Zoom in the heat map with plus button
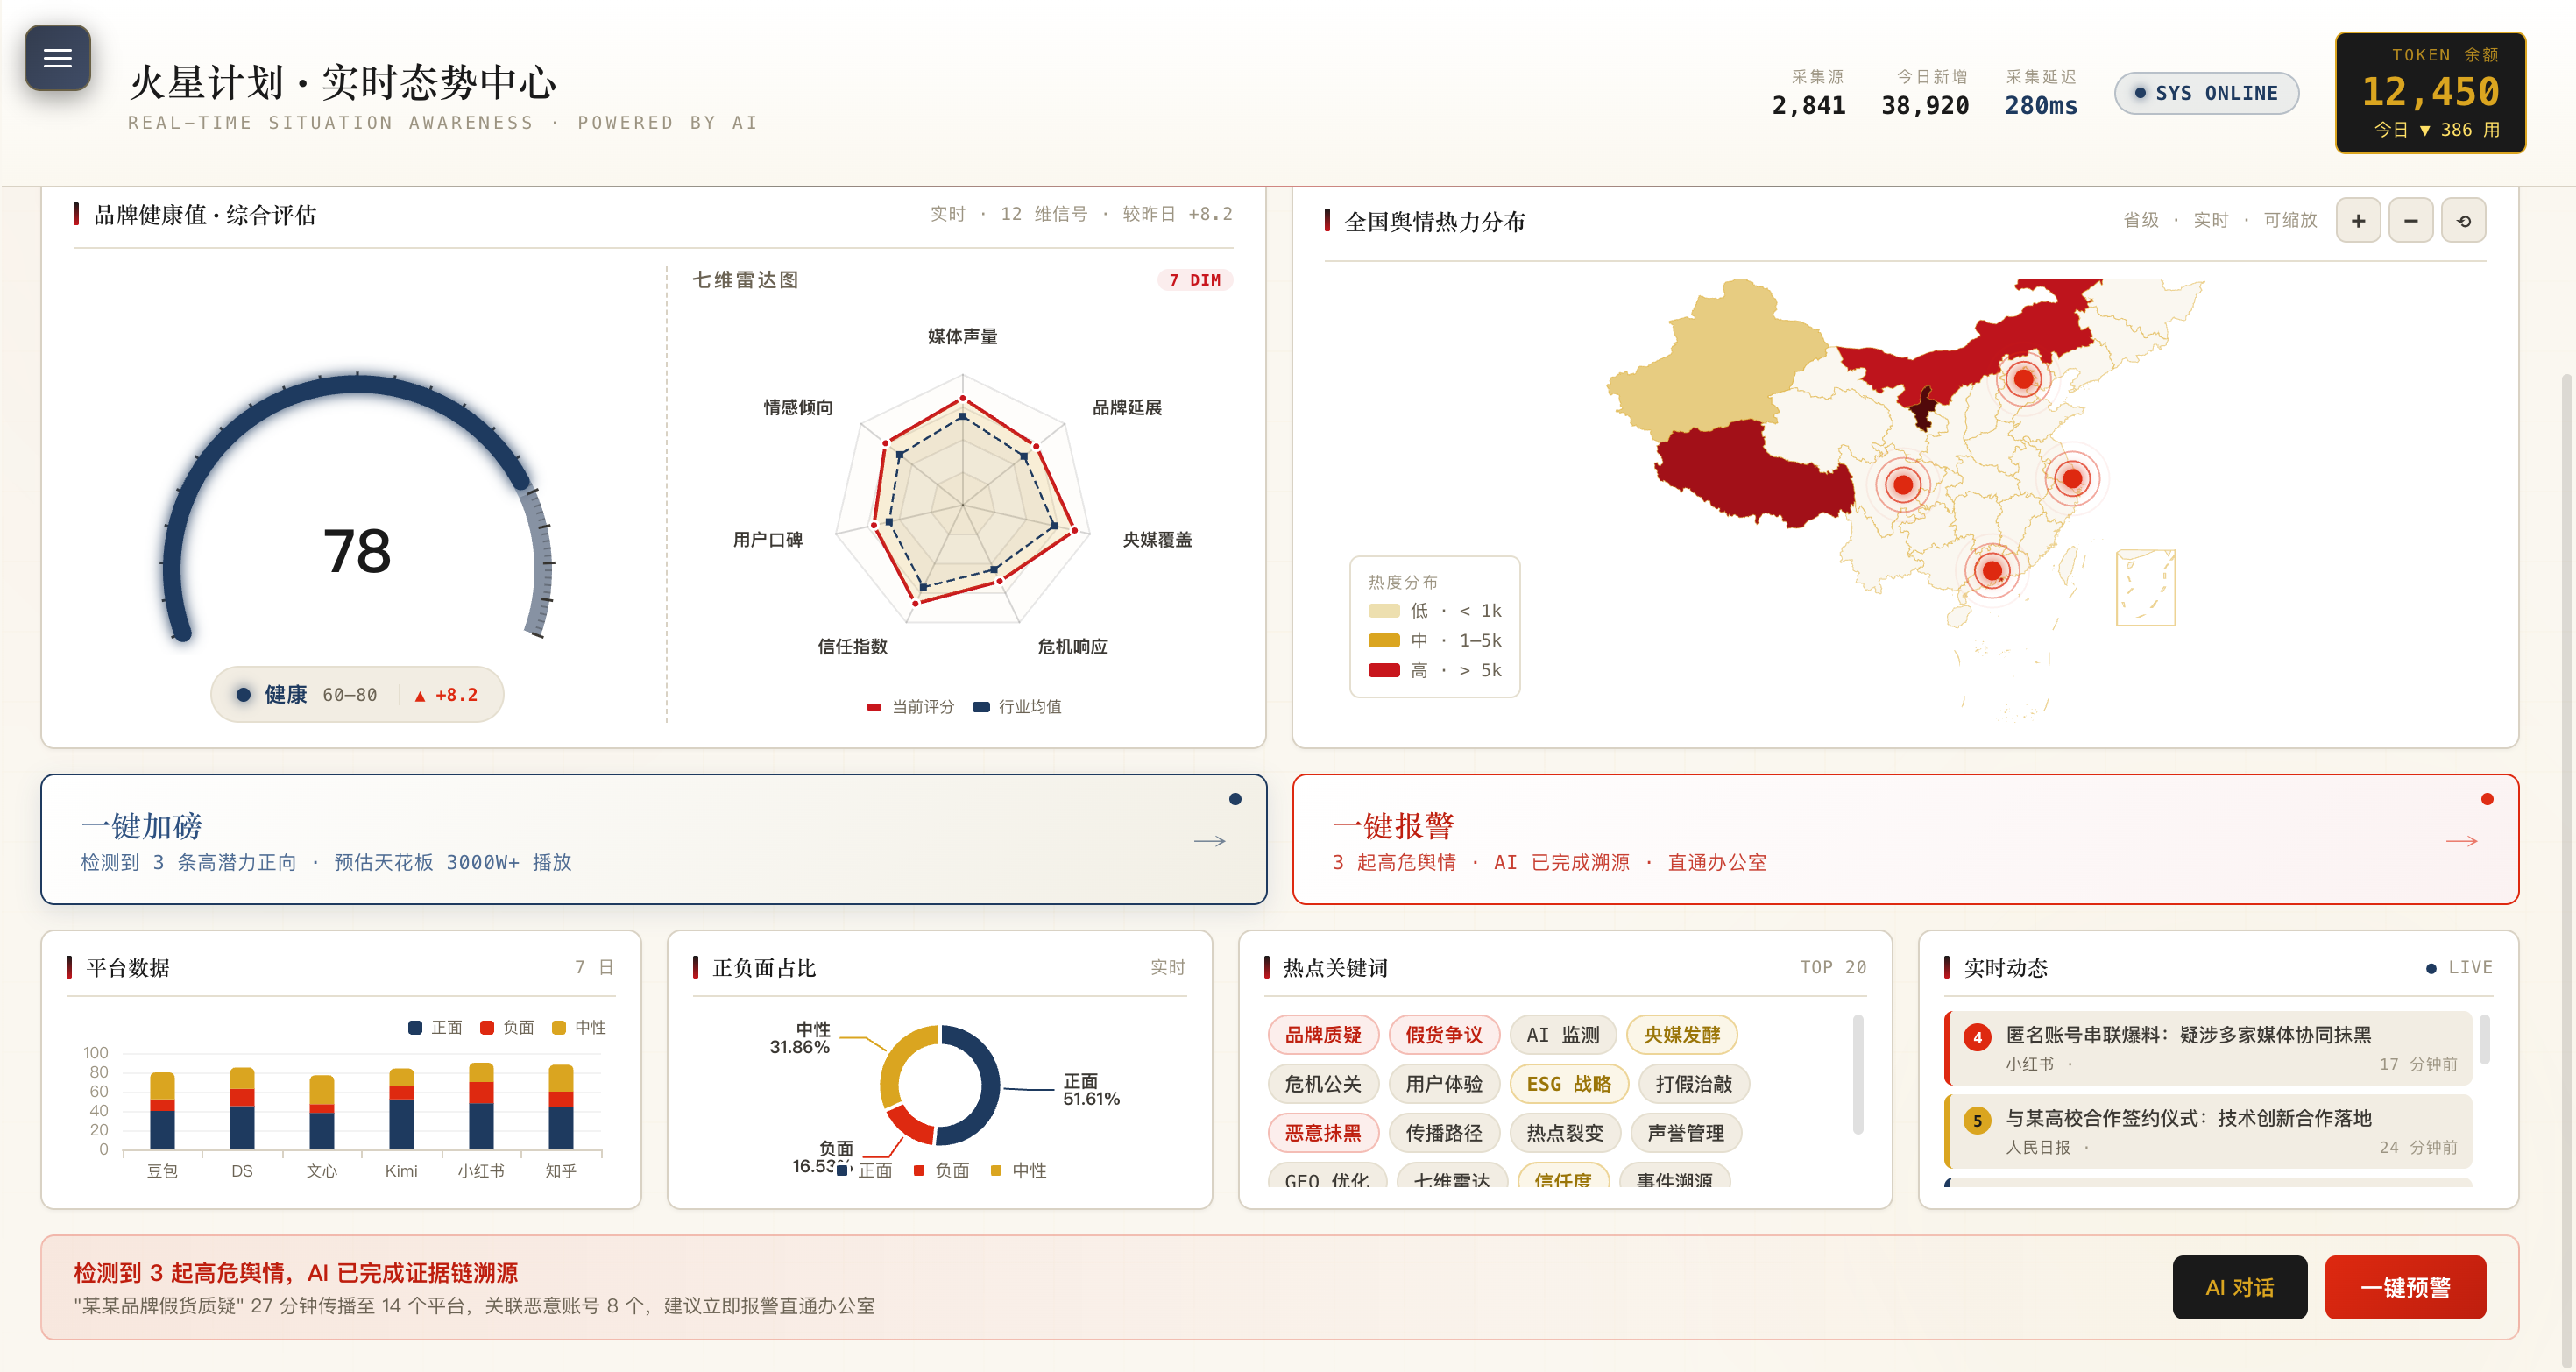Screen dimensions: 2576x1372 [2357, 220]
